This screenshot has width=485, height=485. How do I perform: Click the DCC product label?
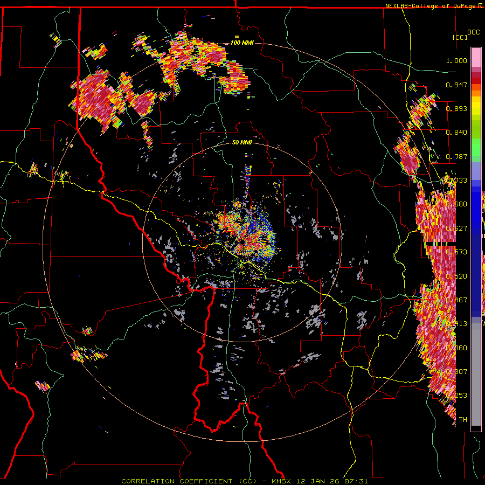click(473, 32)
